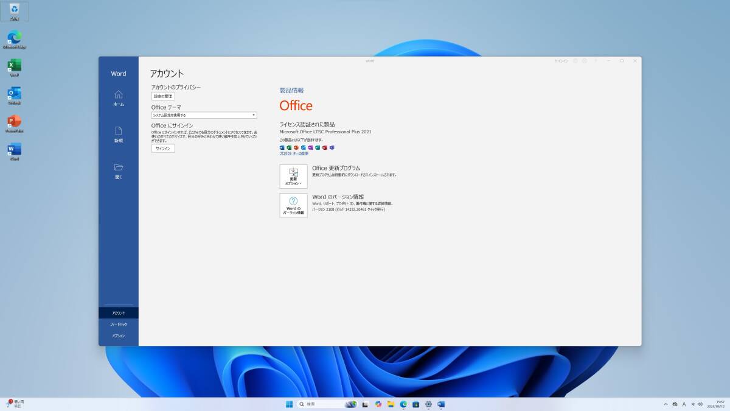This screenshot has height=411, width=730.
Task: Select the Recycle Bin desktop icon
Action: pos(15,12)
